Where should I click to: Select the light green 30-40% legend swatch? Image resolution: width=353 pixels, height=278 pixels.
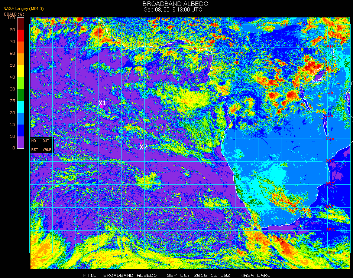click(x=20, y=83)
